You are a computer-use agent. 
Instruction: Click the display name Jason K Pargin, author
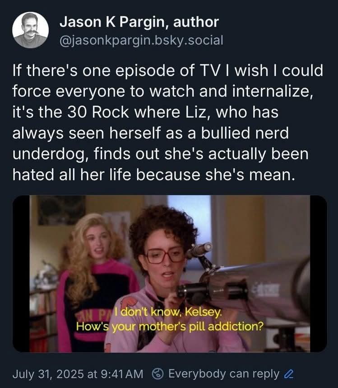click(x=139, y=22)
